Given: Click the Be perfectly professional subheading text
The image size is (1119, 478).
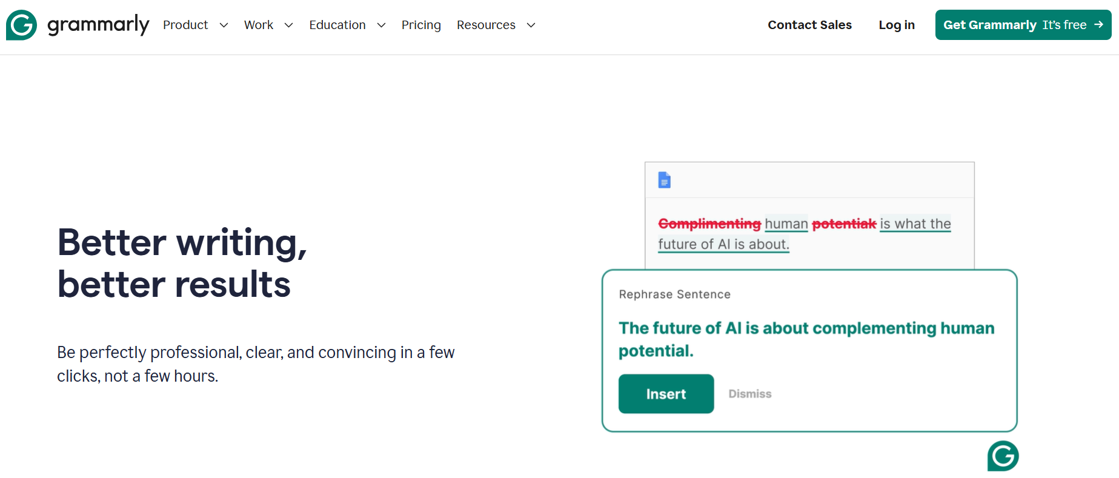Looking at the screenshot, I should [256, 364].
